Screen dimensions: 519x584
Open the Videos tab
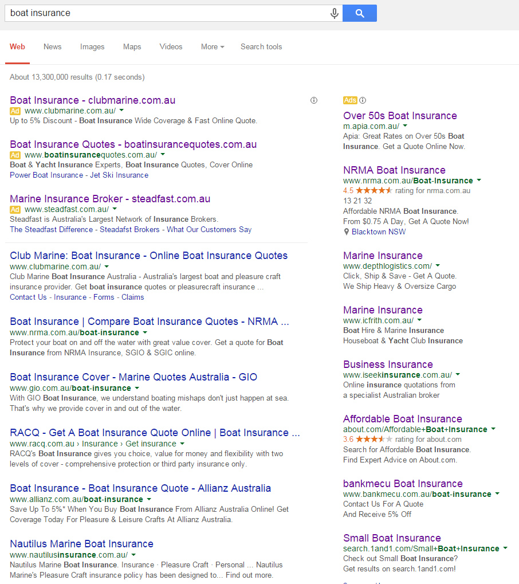(171, 47)
